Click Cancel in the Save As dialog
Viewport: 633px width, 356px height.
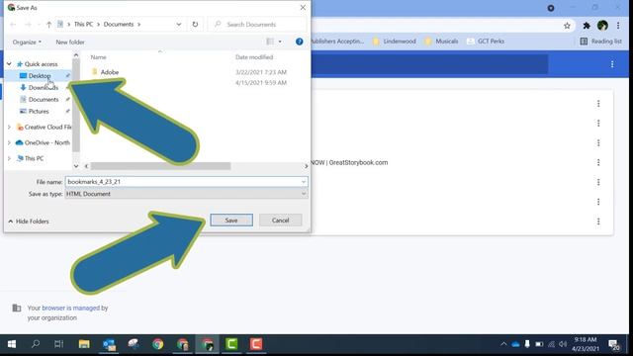click(280, 220)
